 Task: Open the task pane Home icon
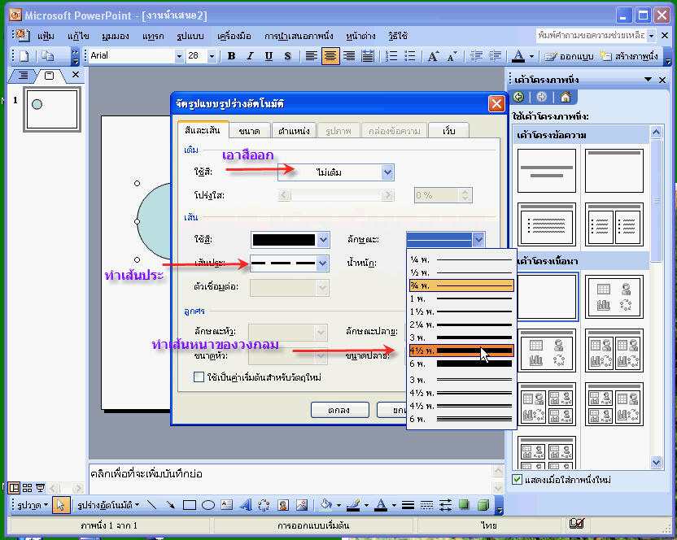(x=566, y=97)
